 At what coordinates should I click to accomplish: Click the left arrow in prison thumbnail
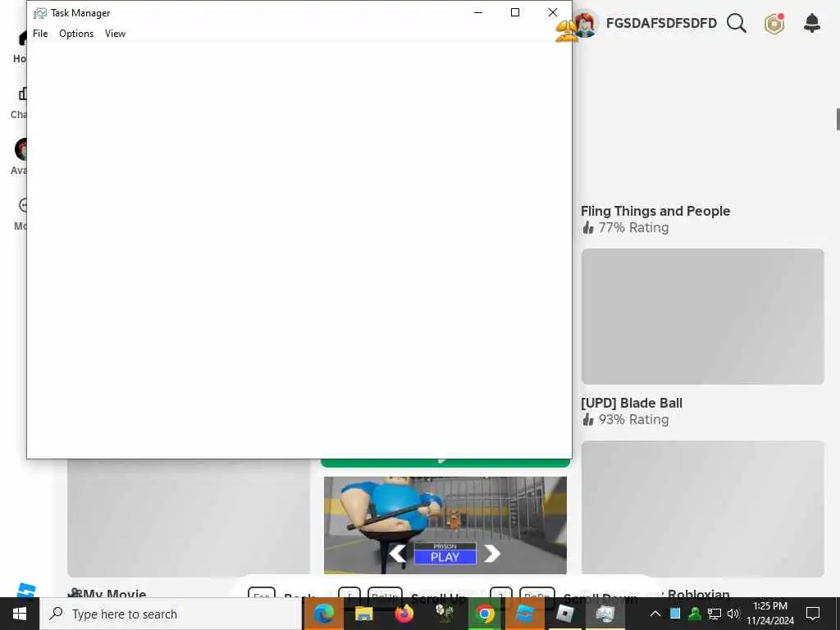coord(398,554)
